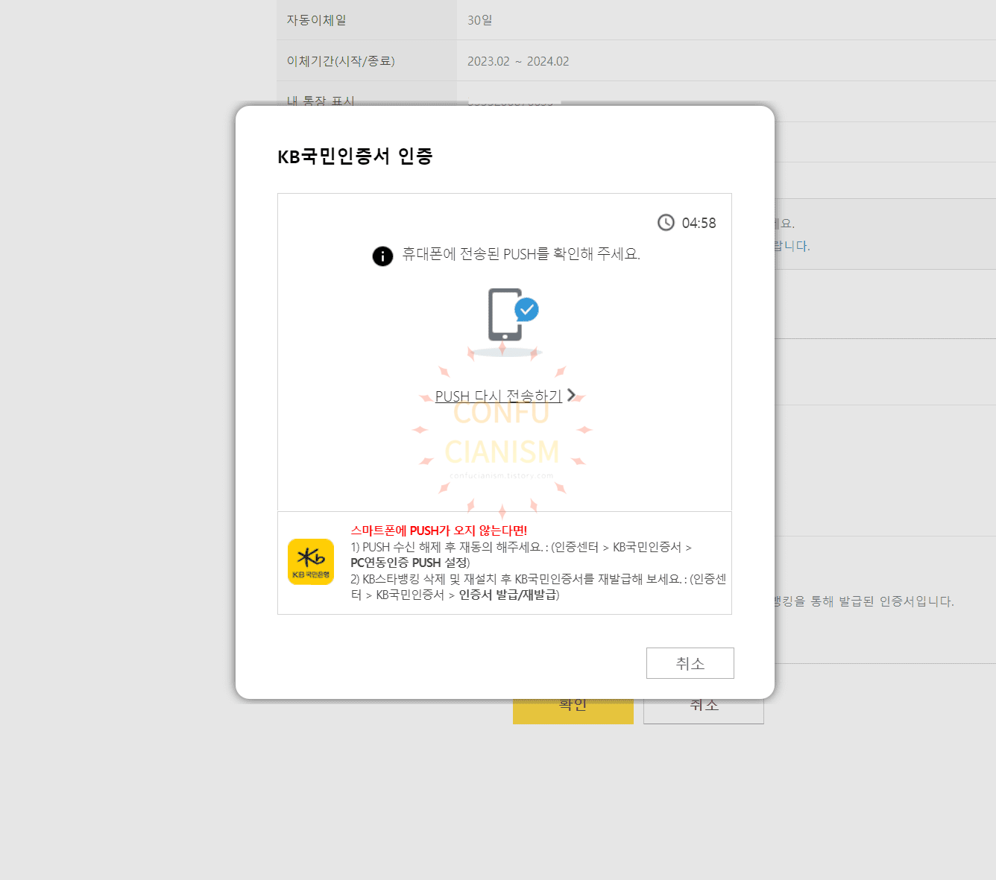Click the 이체기간(시작/종료) label cell

[x=367, y=61]
